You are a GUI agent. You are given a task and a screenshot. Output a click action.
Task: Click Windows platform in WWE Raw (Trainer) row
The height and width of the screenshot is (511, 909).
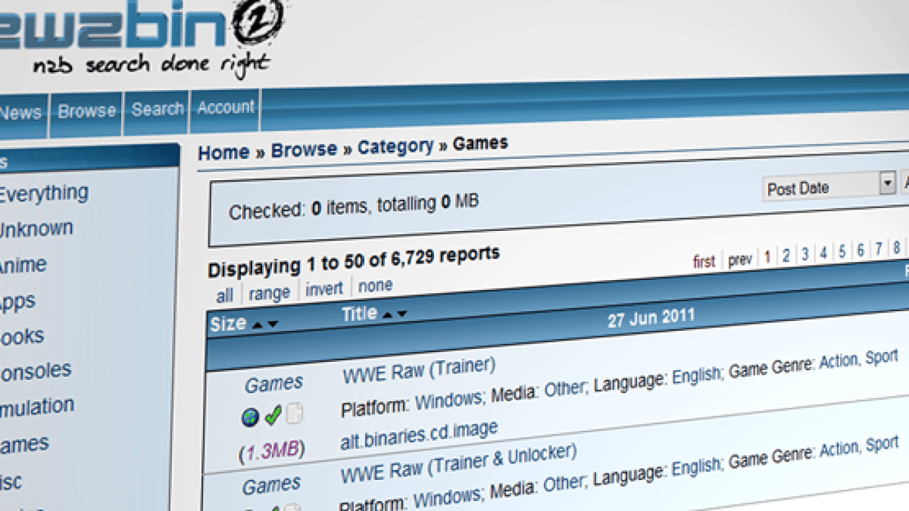click(448, 399)
